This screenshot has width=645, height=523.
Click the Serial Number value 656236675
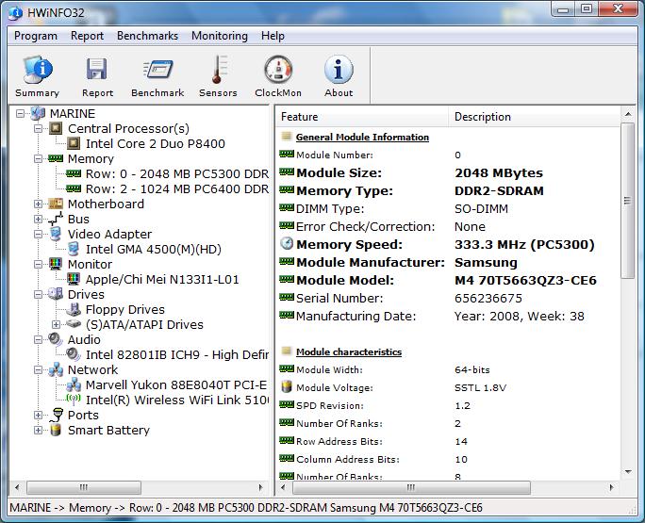tap(488, 298)
